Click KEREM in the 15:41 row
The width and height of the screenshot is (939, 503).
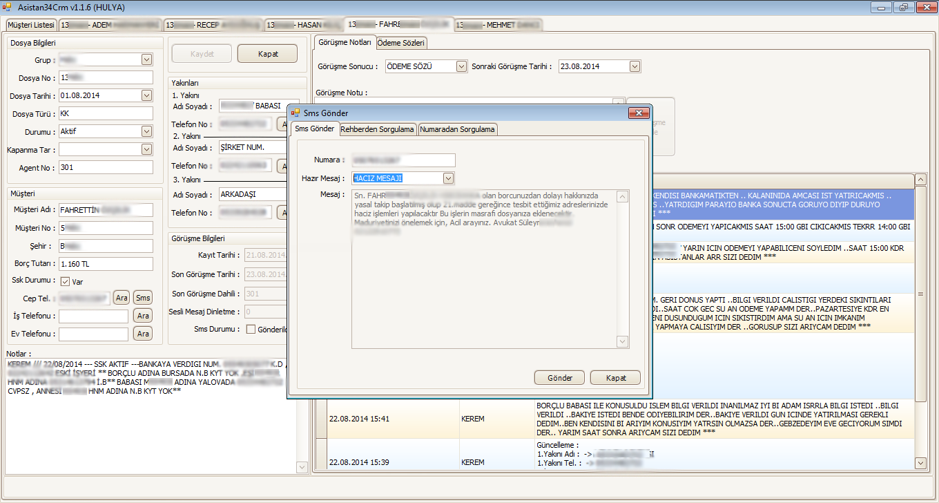[473, 419]
